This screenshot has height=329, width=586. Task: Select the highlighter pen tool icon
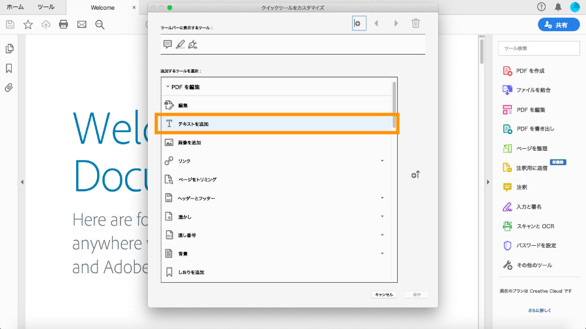[x=180, y=44]
